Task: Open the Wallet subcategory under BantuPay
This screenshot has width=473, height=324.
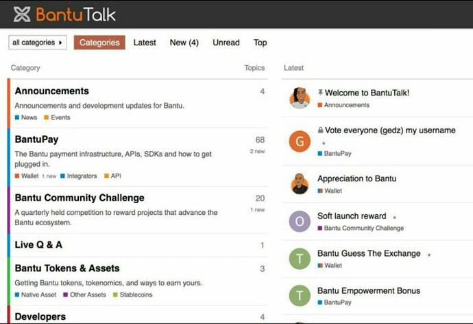Action: point(27,176)
